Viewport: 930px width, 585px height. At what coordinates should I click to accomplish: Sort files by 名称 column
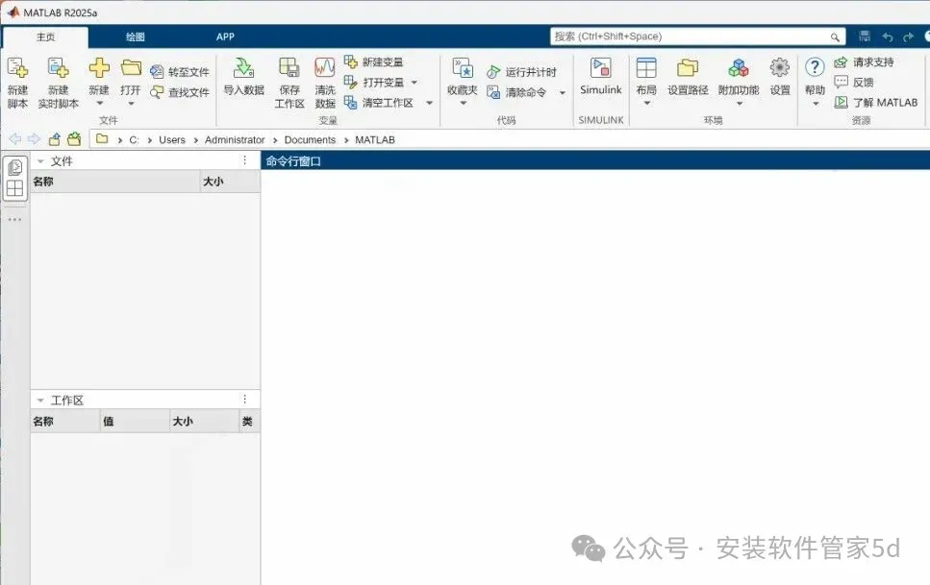click(114, 182)
